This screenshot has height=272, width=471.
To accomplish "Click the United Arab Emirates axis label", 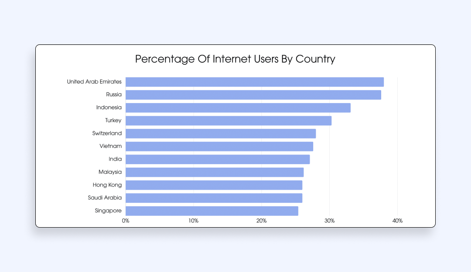I will (94, 82).
